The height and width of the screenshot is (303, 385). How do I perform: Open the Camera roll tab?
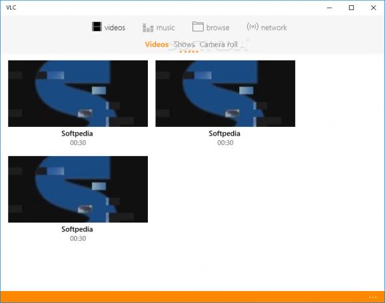(x=218, y=45)
